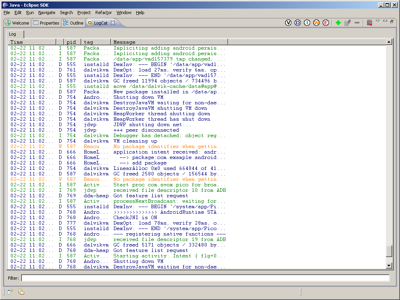The height and width of the screenshot is (300, 400).
Task: Select row '--- registering native functions ---'
Action: [196, 234]
